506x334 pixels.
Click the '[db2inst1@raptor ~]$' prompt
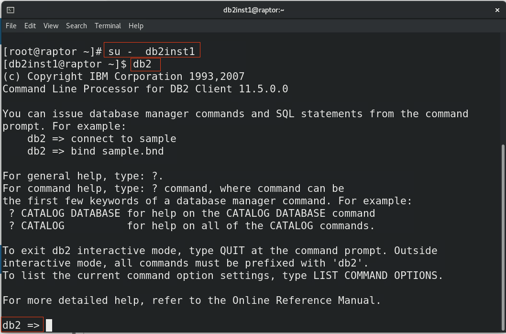point(65,64)
